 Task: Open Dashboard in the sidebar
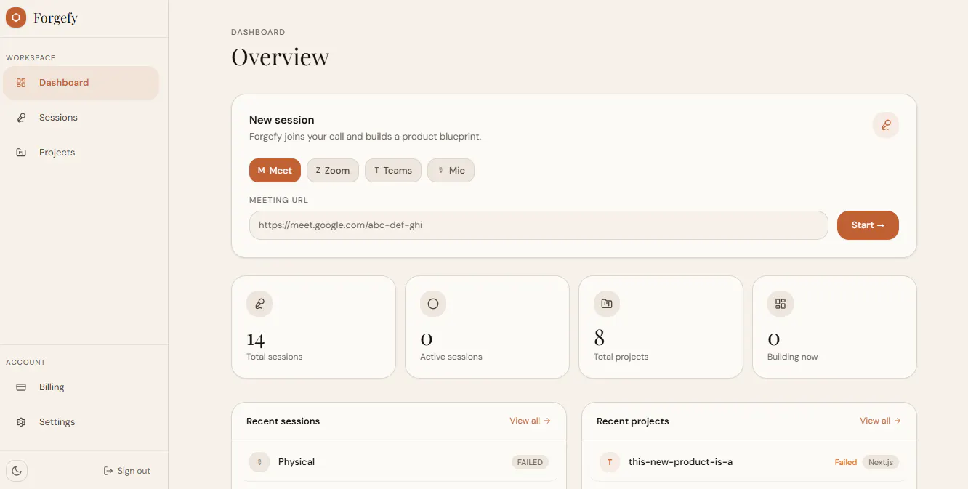(81, 83)
